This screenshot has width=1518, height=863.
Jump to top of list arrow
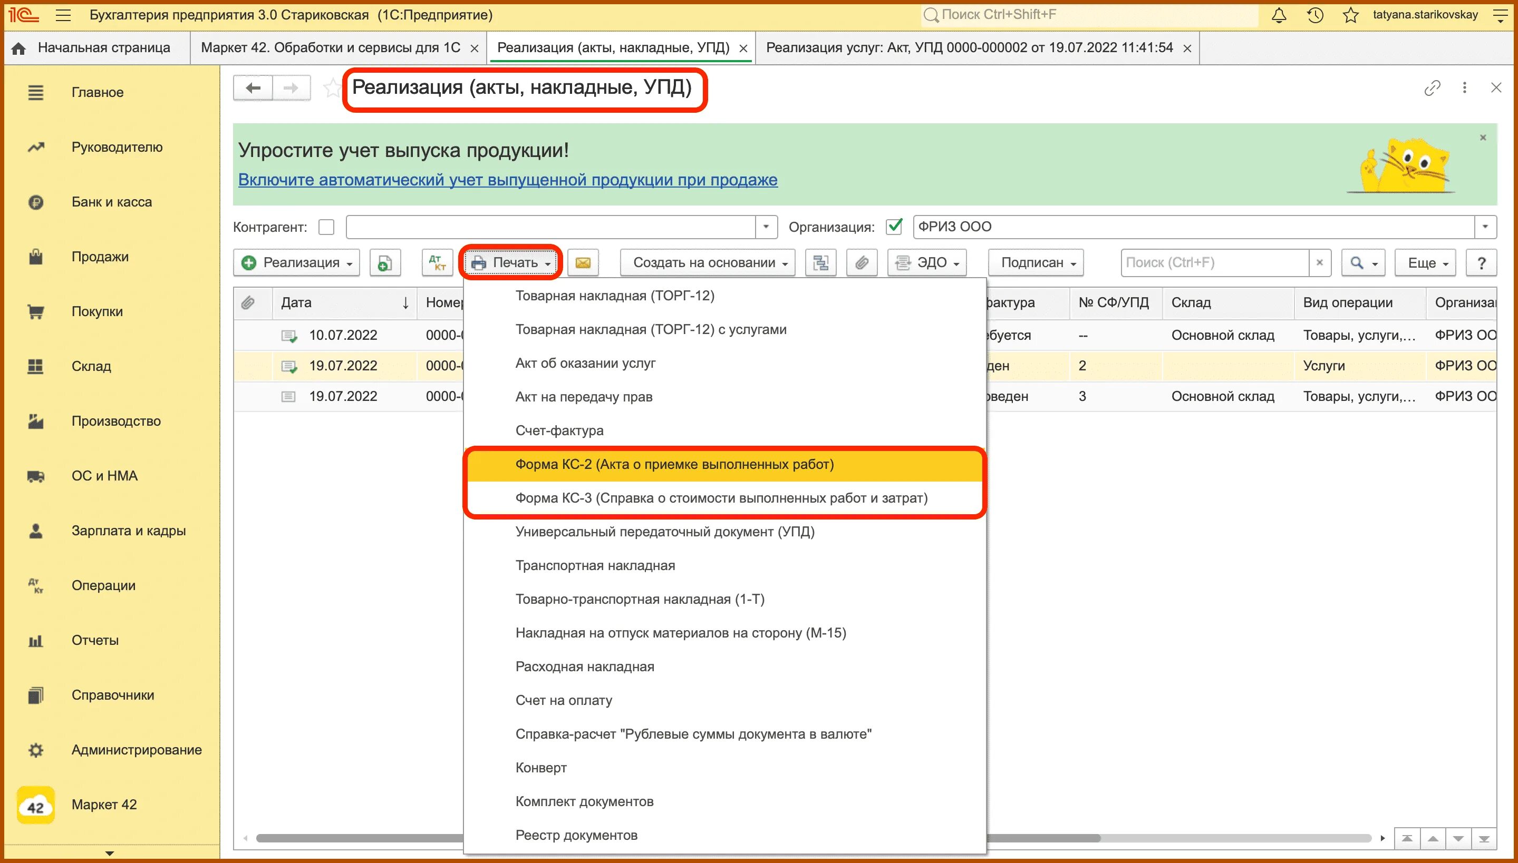point(1406,838)
